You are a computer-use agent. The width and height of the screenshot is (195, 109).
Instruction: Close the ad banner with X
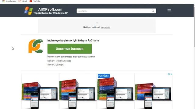click(x=171, y=74)
